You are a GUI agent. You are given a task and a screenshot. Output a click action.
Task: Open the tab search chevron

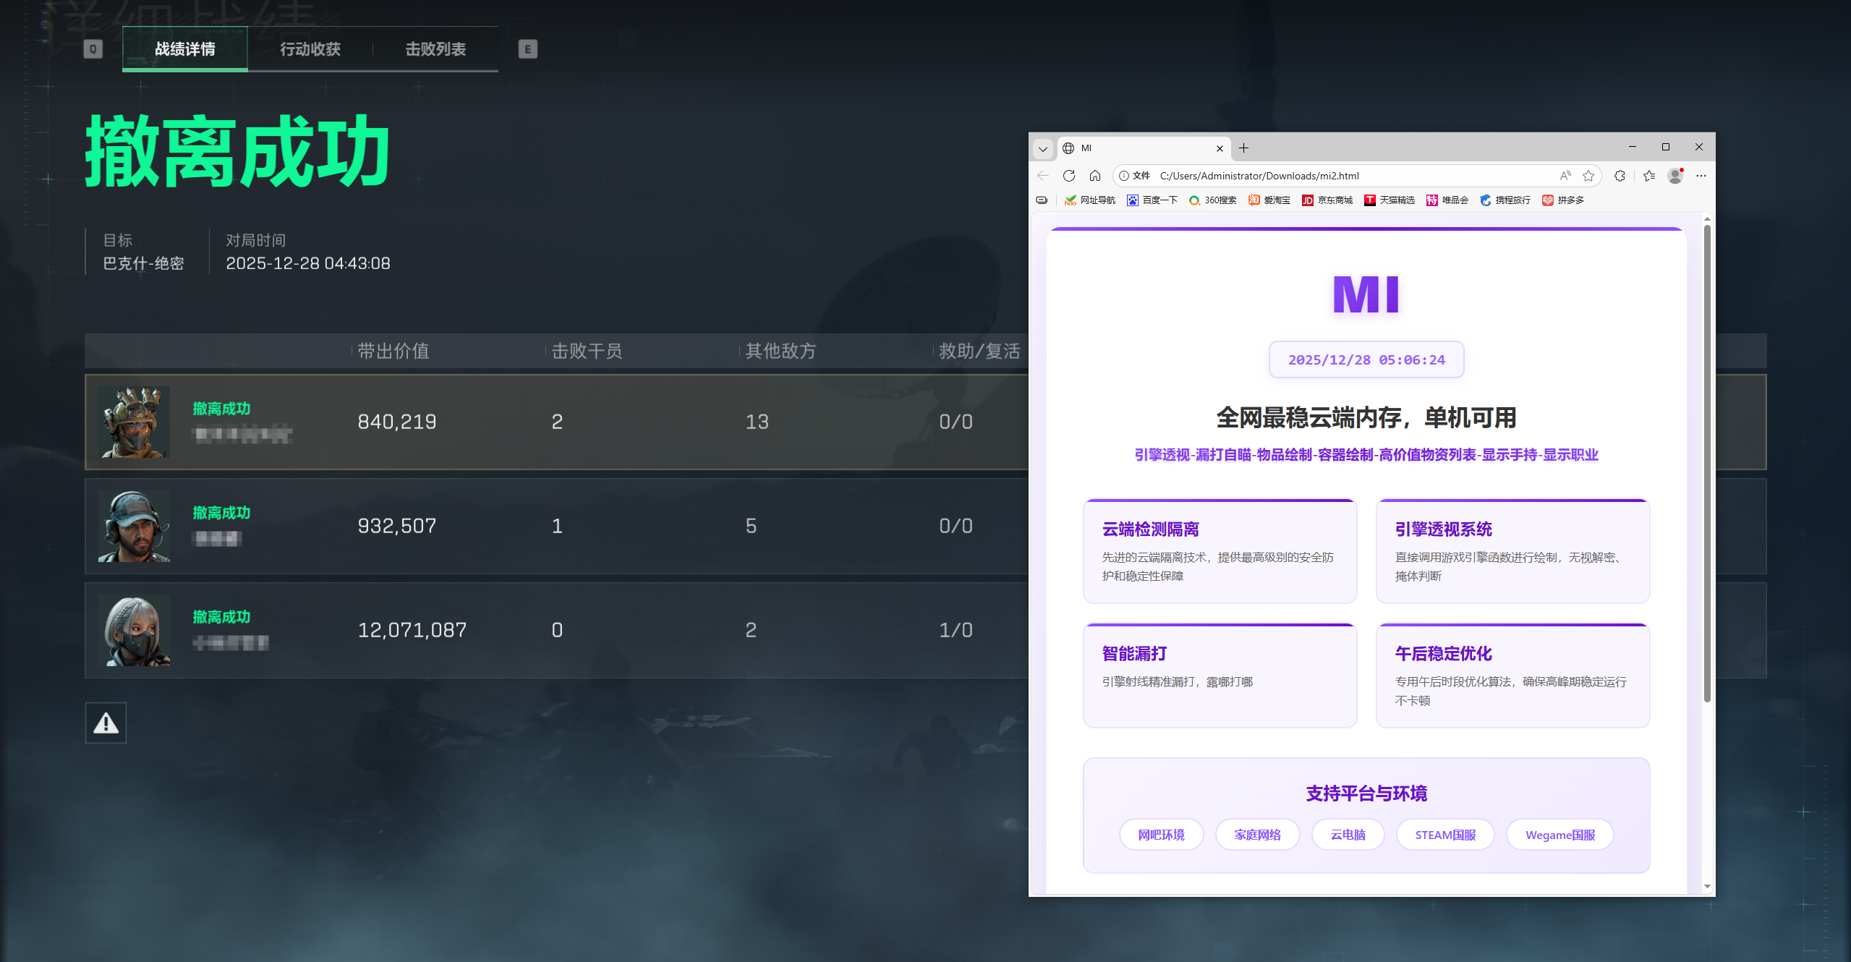[x=1042, y=148]
